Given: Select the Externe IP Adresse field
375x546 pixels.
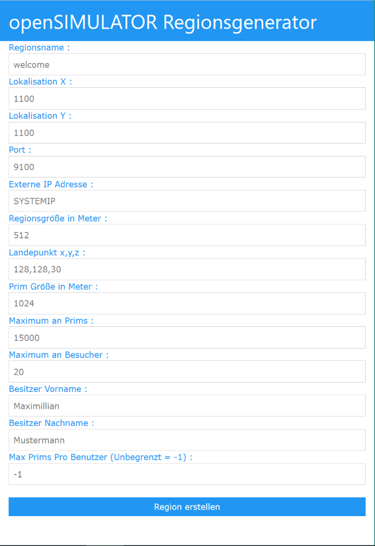Looking at the screenshot, I should pos(187,201).
